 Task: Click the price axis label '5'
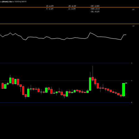point(131,81)
